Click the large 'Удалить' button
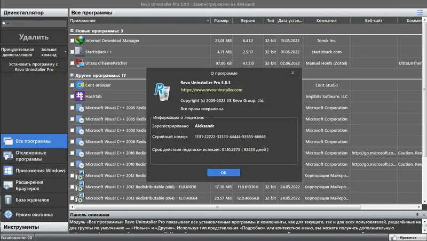The height and width of the screenshot is (241, 427). click(x=34, y=37)
